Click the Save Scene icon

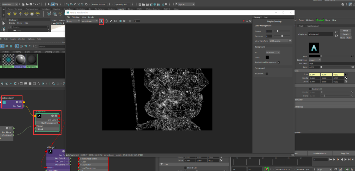coord(31,4)
